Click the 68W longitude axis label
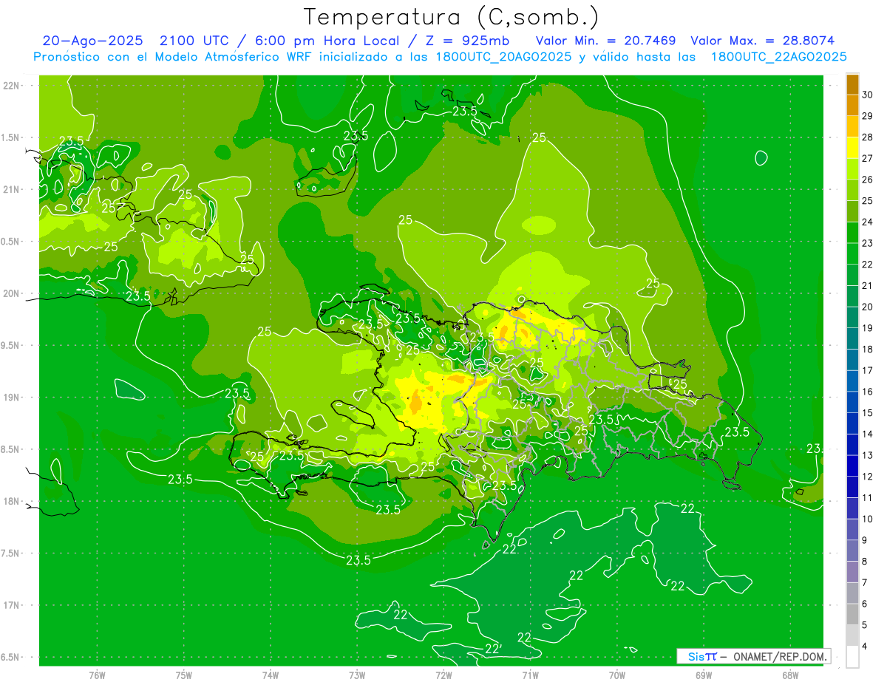Viewport: 887px width, 685px height. tap(789, 674)
